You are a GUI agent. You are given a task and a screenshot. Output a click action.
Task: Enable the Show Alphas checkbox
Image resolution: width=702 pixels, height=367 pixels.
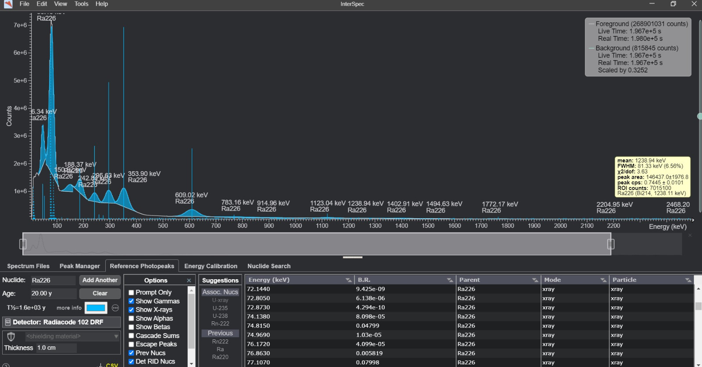[x=131, y=319]
